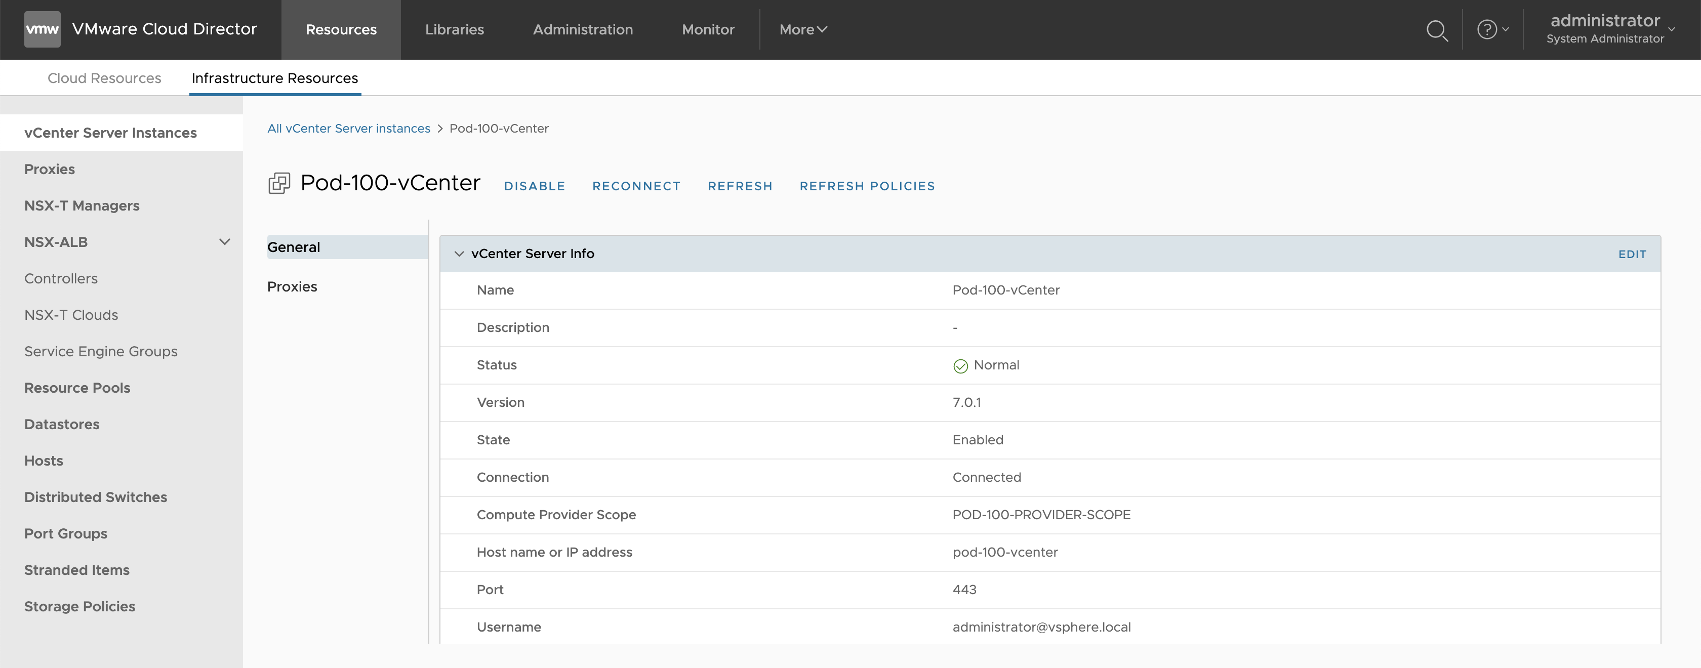Screen dimensions: 1701x668
Task: Select Proxies in the inner navigation
Action: (x=292, y=286)
